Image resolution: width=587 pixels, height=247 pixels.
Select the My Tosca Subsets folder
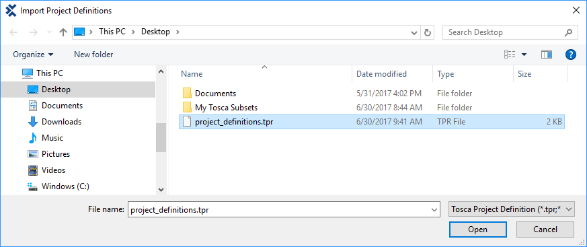[226, 108]
